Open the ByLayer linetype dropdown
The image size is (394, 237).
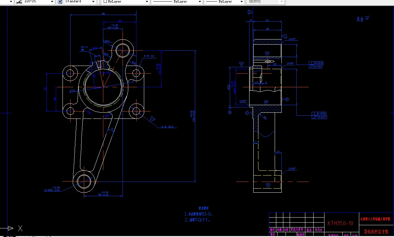[x=200, y=2]
